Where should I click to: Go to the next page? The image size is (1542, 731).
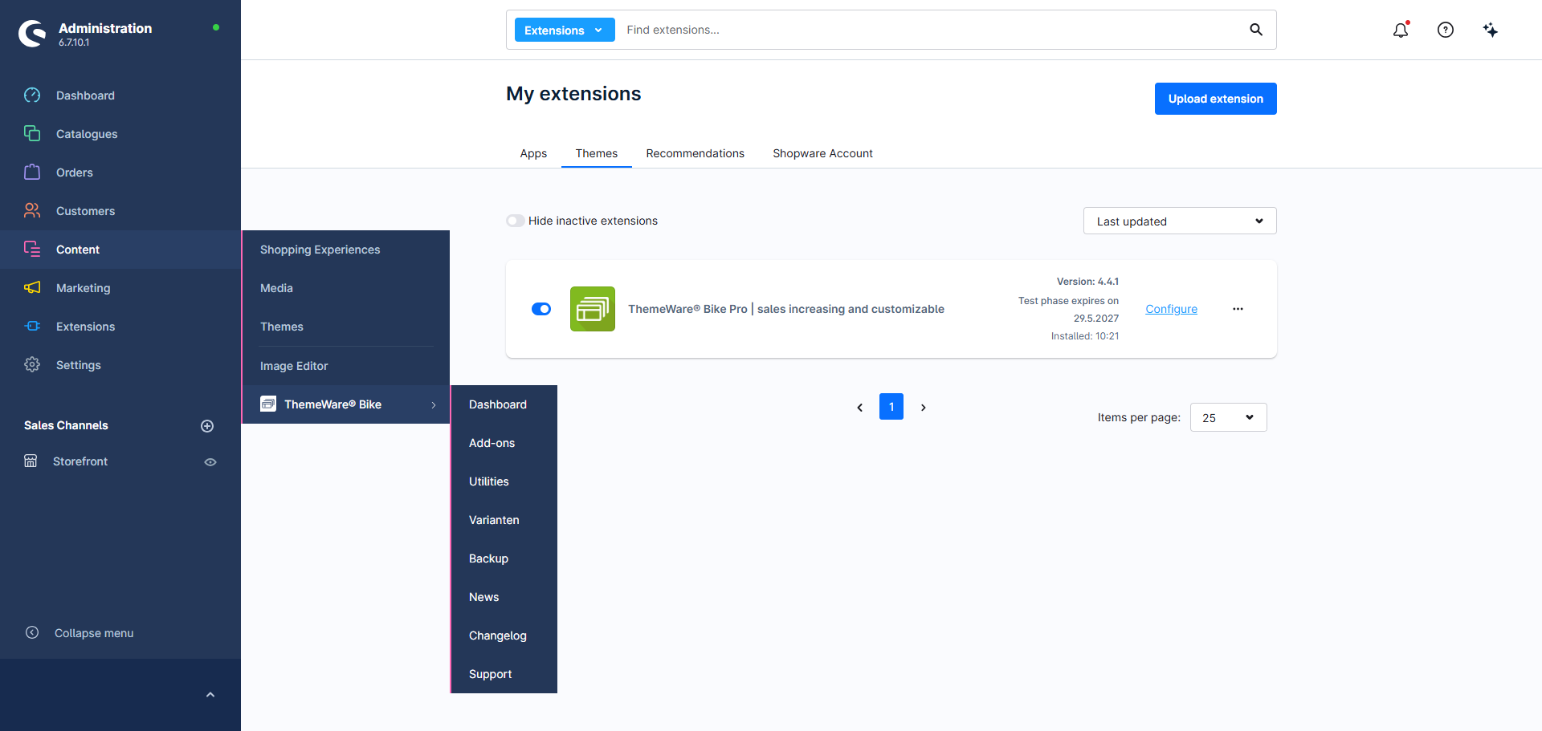(924, 408)
